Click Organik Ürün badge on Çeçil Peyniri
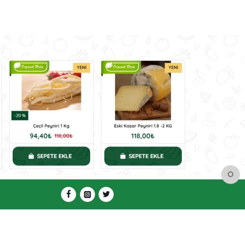Viewport: 245px width, 245px height. tap(29, 67)
